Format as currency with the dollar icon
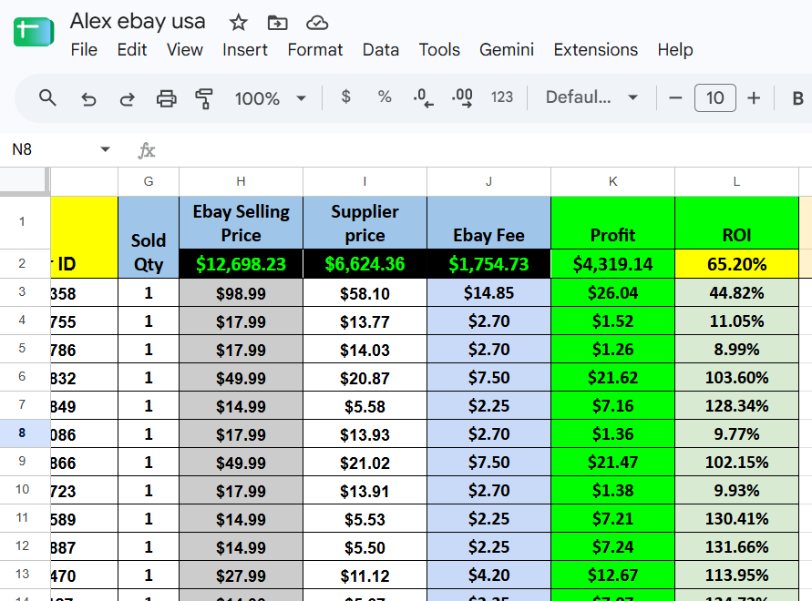This screenshot has width=812, height=601. tap(346, 97)
